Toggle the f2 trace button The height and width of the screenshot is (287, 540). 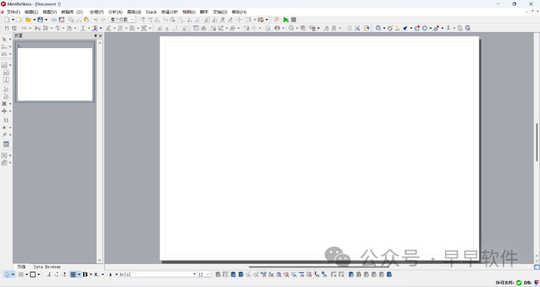(14, 28)
